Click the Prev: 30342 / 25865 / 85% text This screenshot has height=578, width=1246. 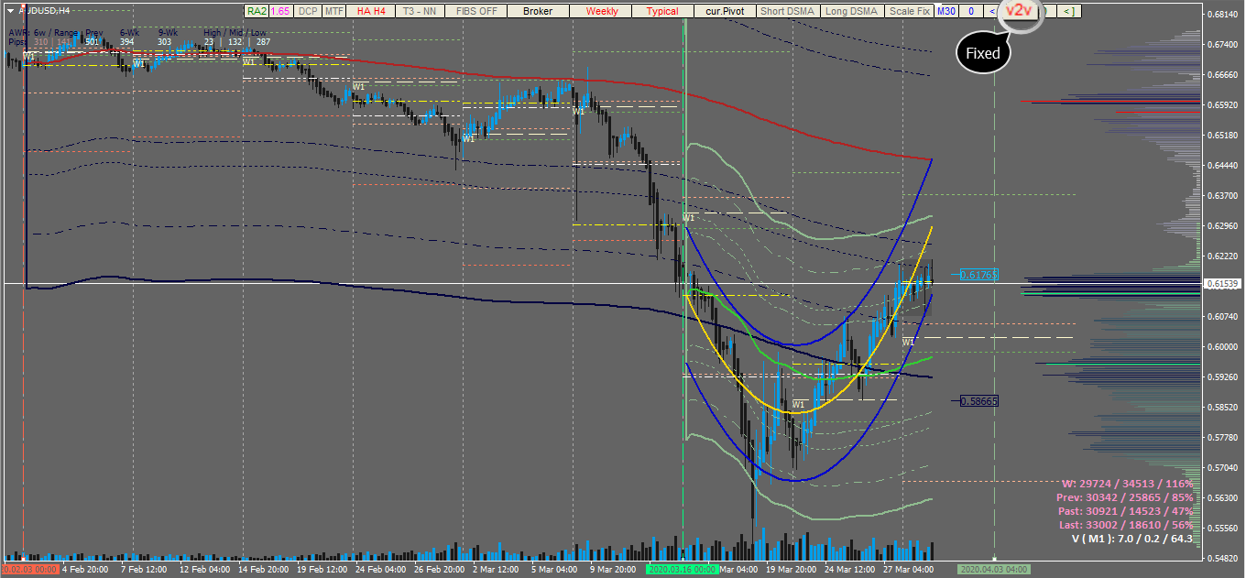1125,496
